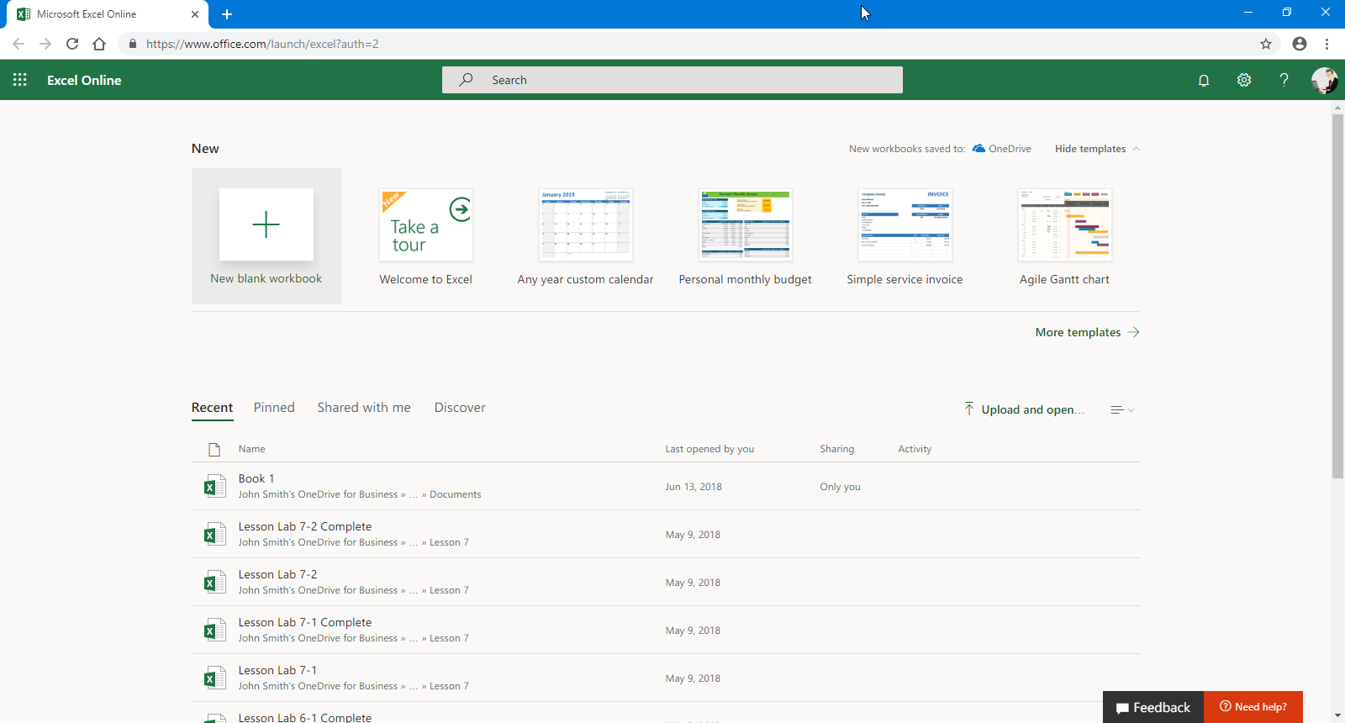Click the browser forward arrow
Image resolution: width=1345 pixels, height=723 pixels.
click(x=45, y=44)
